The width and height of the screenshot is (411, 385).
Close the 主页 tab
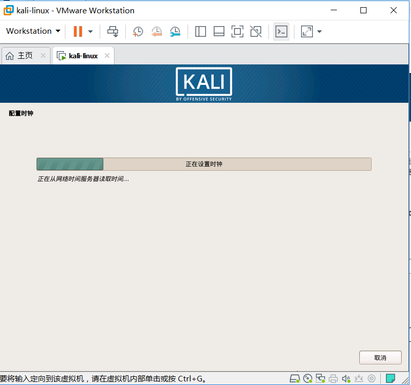coord(43,56)
